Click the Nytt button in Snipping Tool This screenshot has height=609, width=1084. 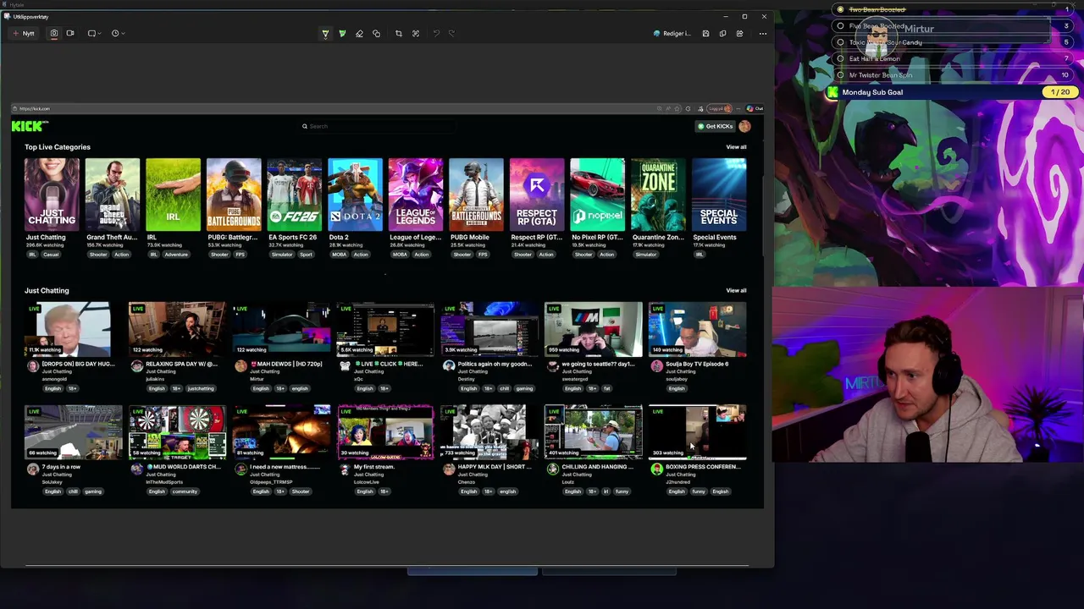[24, 33]
